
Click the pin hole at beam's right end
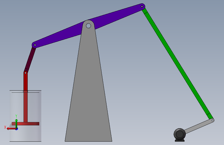[x=142, y=6]
